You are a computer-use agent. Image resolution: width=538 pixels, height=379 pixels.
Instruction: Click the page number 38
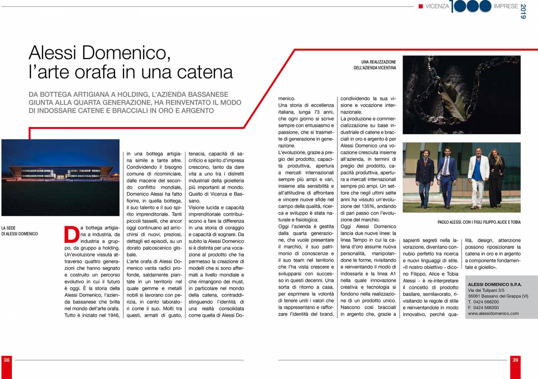[6, 360]
